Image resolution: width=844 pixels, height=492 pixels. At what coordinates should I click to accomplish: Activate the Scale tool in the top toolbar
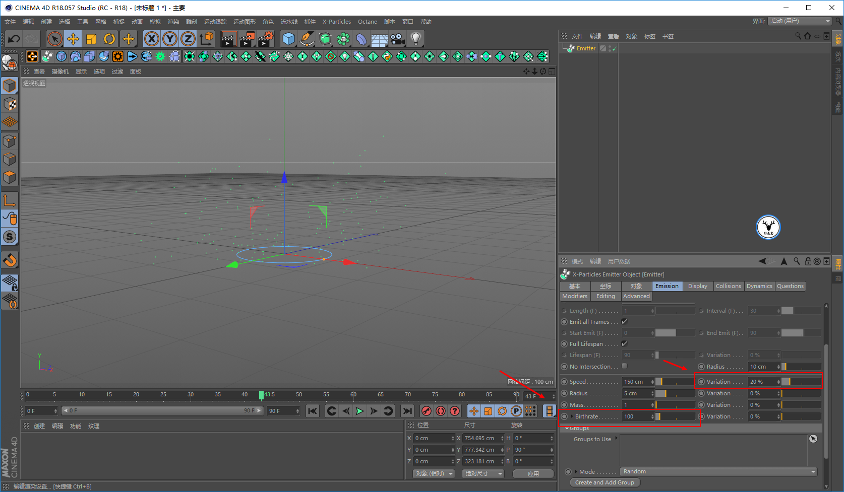pyautogui.click(x=91, y=39)
